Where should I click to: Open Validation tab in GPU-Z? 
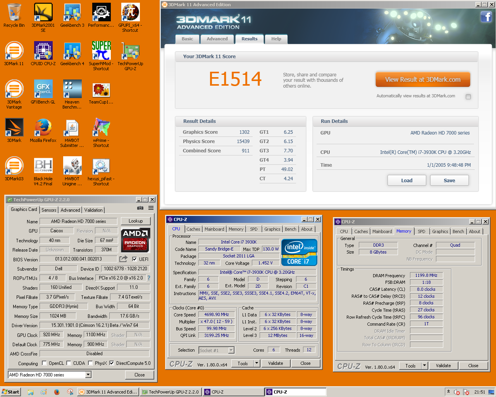[93, 210]
